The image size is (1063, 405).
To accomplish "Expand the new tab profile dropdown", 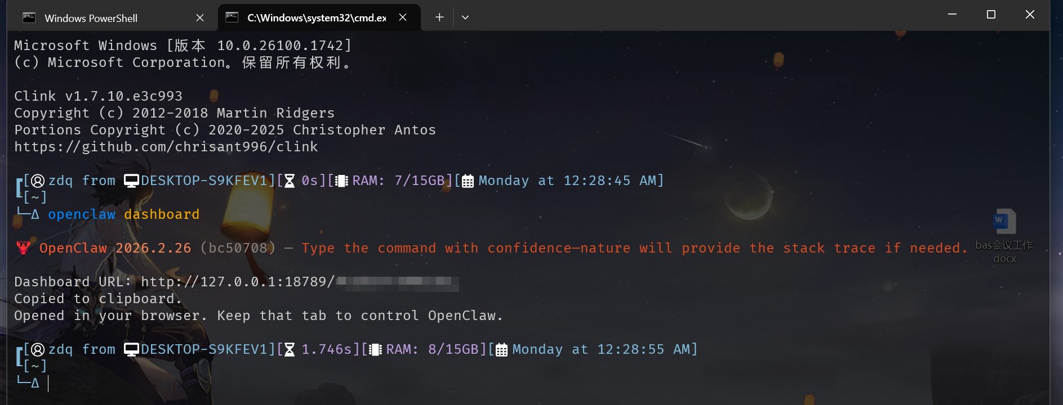I will 465,17.
